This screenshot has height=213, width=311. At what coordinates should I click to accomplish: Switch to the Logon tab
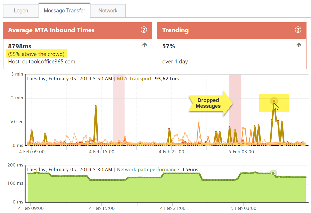point(21,11)
